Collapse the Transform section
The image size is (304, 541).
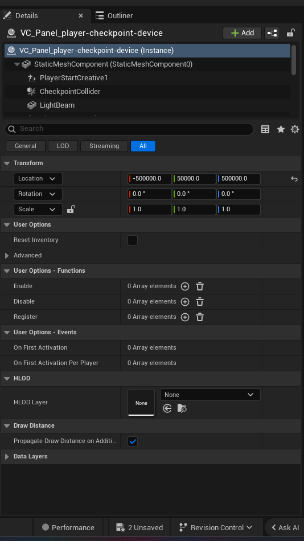tap(7, 163)
